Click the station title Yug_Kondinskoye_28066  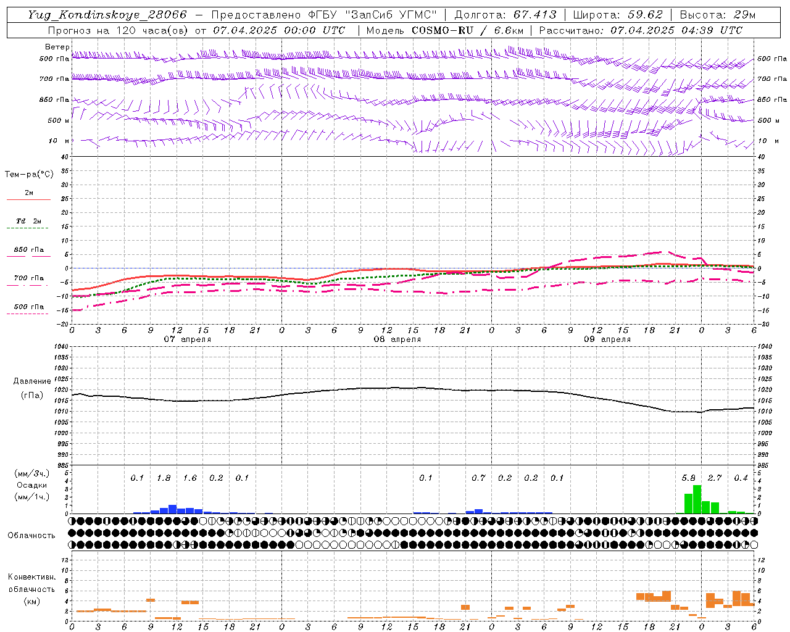pyautogui.click(x=107, y=15)
